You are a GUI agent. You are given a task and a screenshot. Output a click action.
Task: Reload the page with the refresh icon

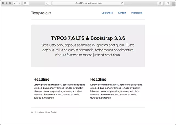coord(122,3)
